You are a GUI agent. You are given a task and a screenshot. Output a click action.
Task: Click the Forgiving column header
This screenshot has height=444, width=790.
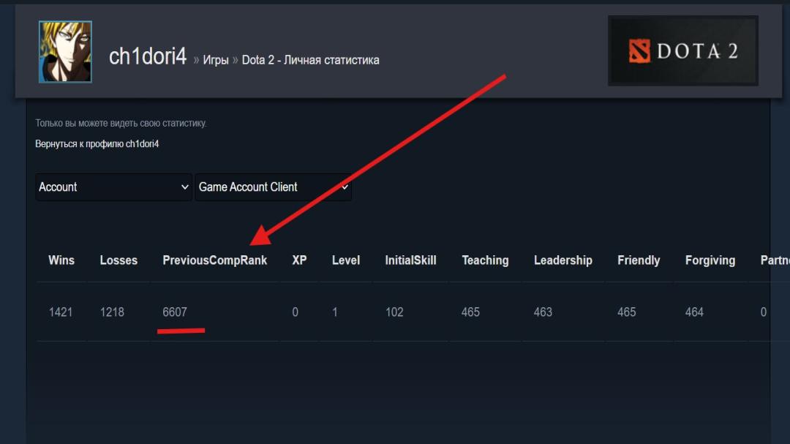click(x=710, y=260)
